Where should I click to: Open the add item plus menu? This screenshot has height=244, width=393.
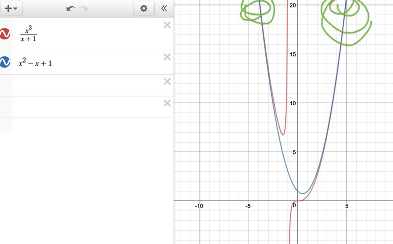11,8
